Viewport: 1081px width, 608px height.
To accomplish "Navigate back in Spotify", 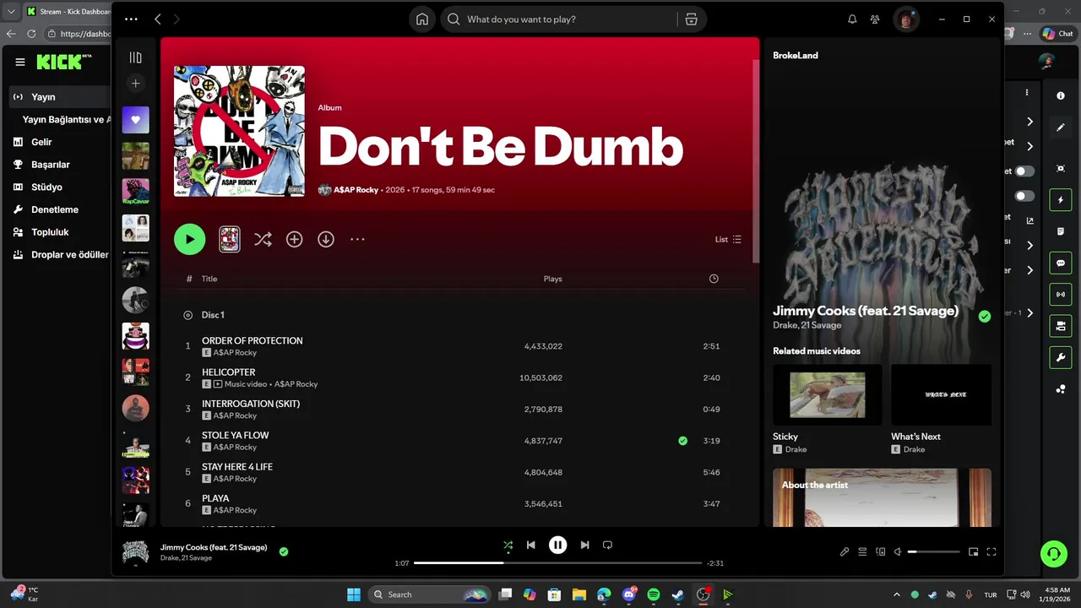I will click(x=158, y=19).
